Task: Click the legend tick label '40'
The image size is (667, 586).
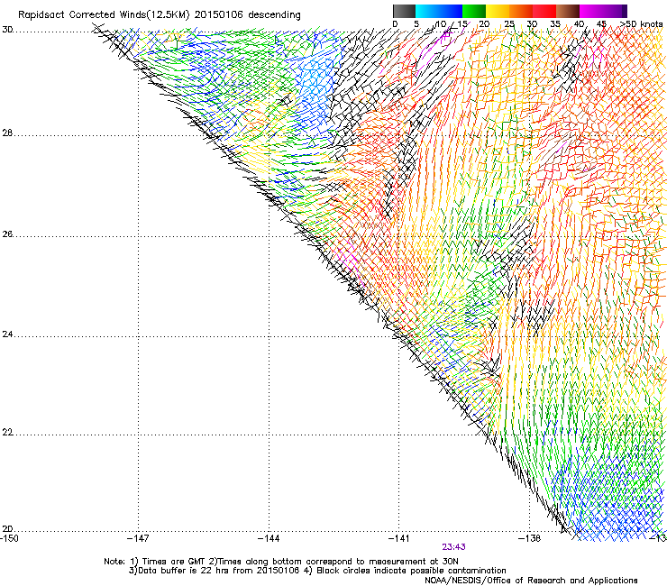Action: (x=579, y=23)
